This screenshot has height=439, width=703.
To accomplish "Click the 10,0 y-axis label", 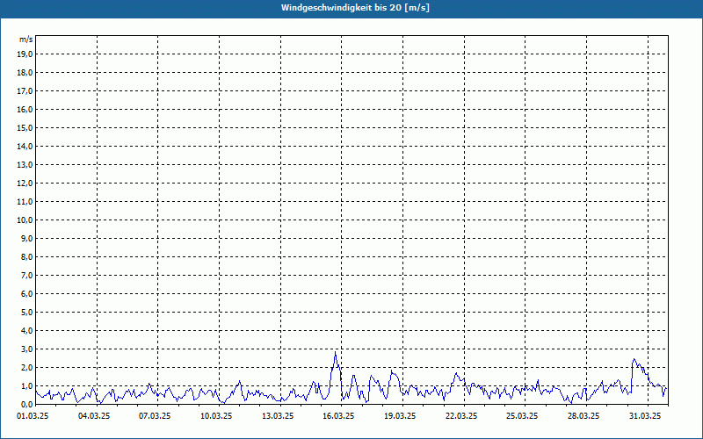I will coord(25,220).
